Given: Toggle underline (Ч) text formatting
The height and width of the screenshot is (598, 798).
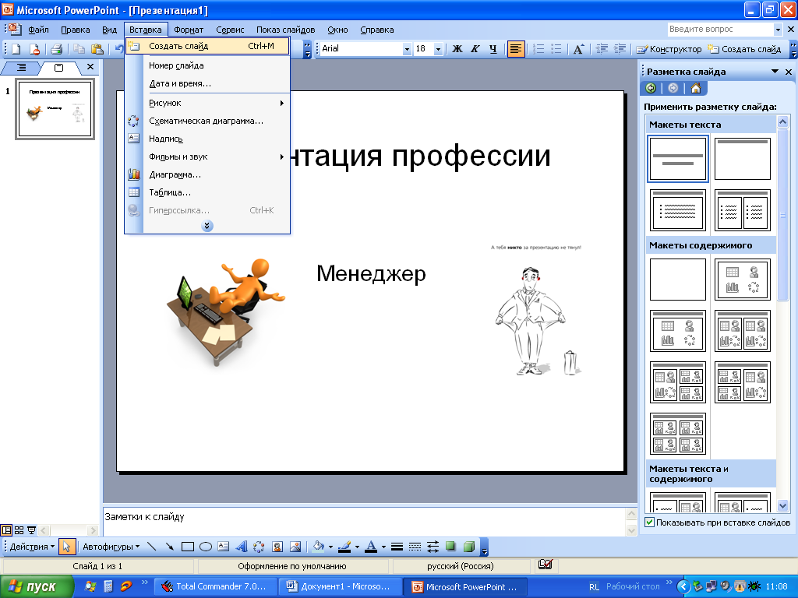Looking at the screenshot, I should 493,49.
